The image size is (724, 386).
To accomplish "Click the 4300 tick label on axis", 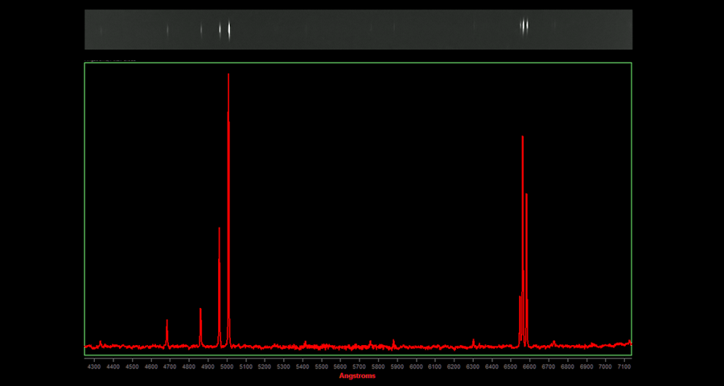I will point(94,366).
